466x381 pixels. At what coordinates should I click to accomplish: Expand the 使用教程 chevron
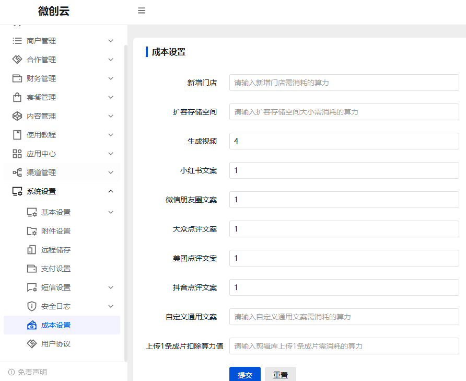(111, 135)
